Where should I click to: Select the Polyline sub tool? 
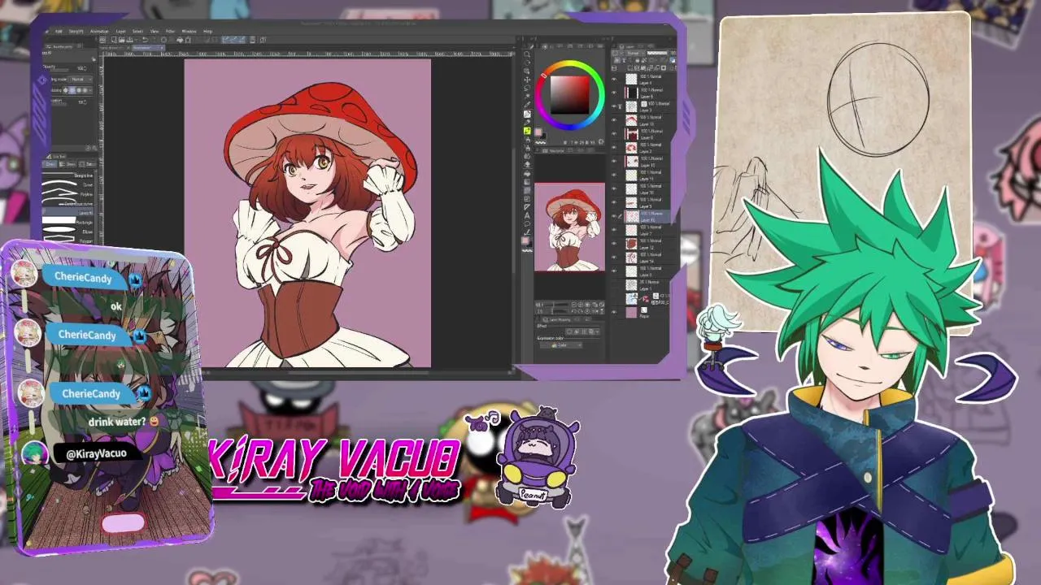point(69,194)
